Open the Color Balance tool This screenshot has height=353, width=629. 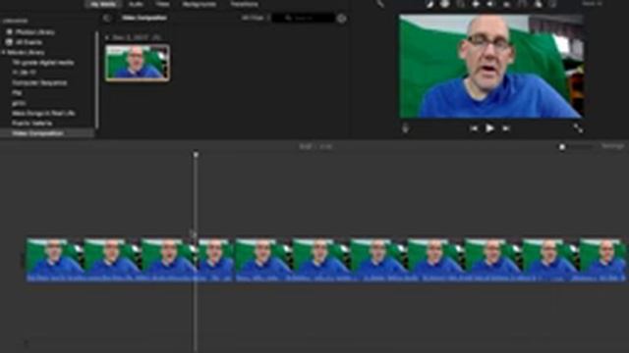(x=429, y=4)
